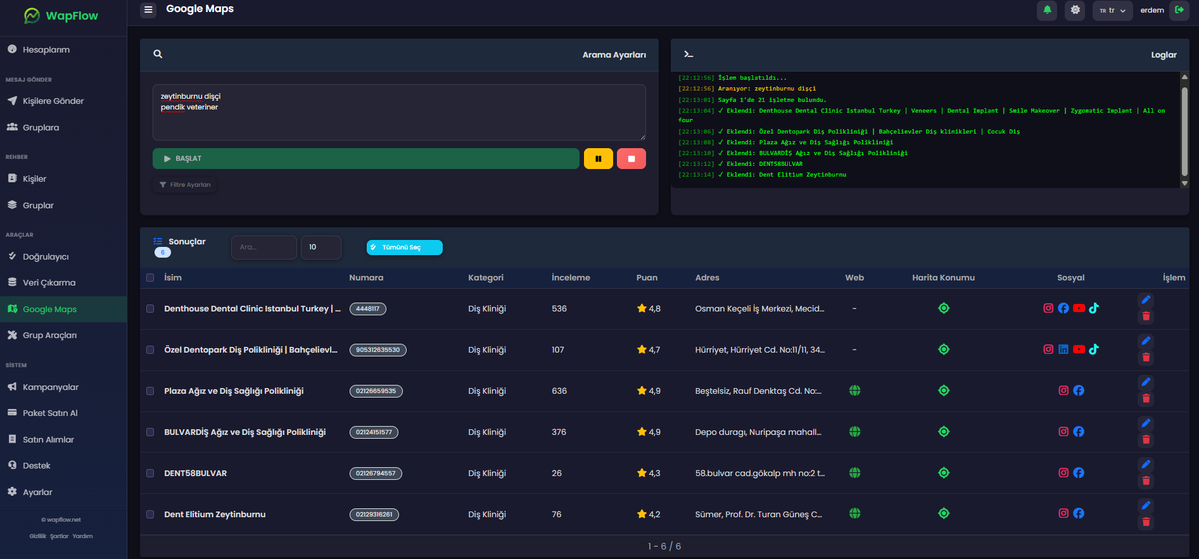Open Hesaplarım in the sidebar
The width and height of the screenshot is (1199, 559).
pyautogui.click(x=63, y=49)
